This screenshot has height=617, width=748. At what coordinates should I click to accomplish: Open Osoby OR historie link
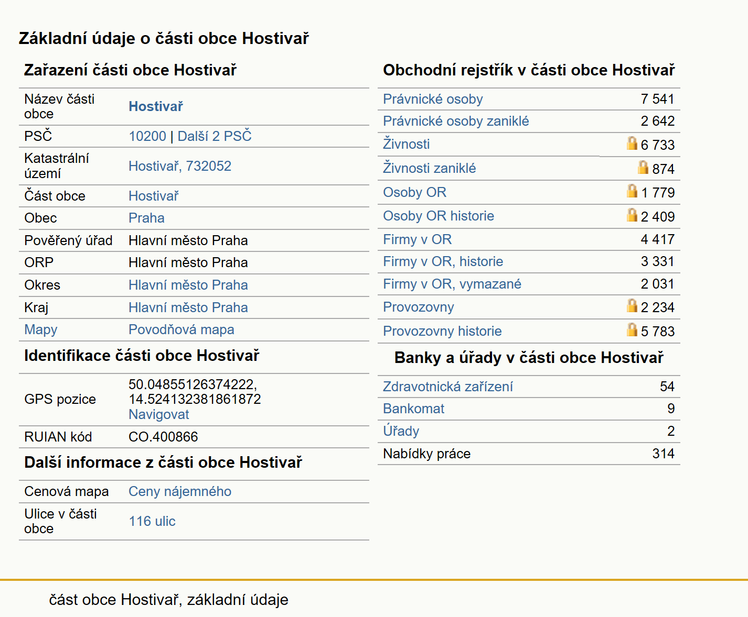[439, 216]
